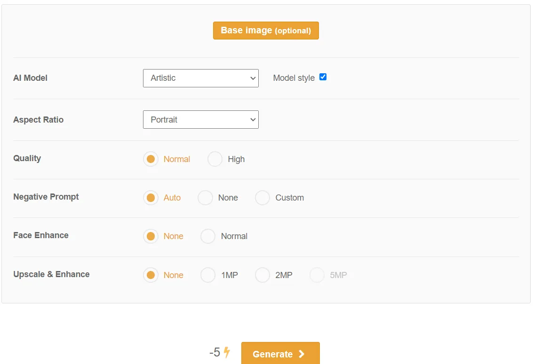This screenshot has width=533, height=364.
Task: Select 1MP upscale option
Action: tap(208, 275)
